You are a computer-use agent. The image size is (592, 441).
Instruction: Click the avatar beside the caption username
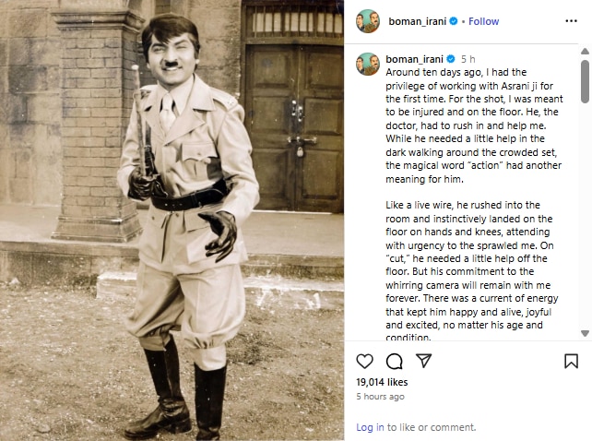tap(368, 64)
